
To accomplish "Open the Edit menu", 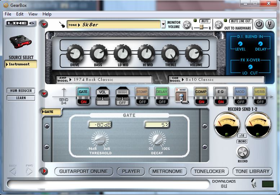I will pos(20,14).
